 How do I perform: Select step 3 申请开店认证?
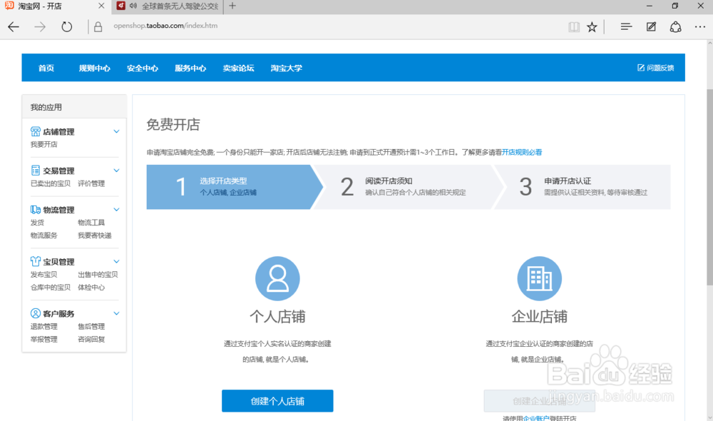coord(582,187)
